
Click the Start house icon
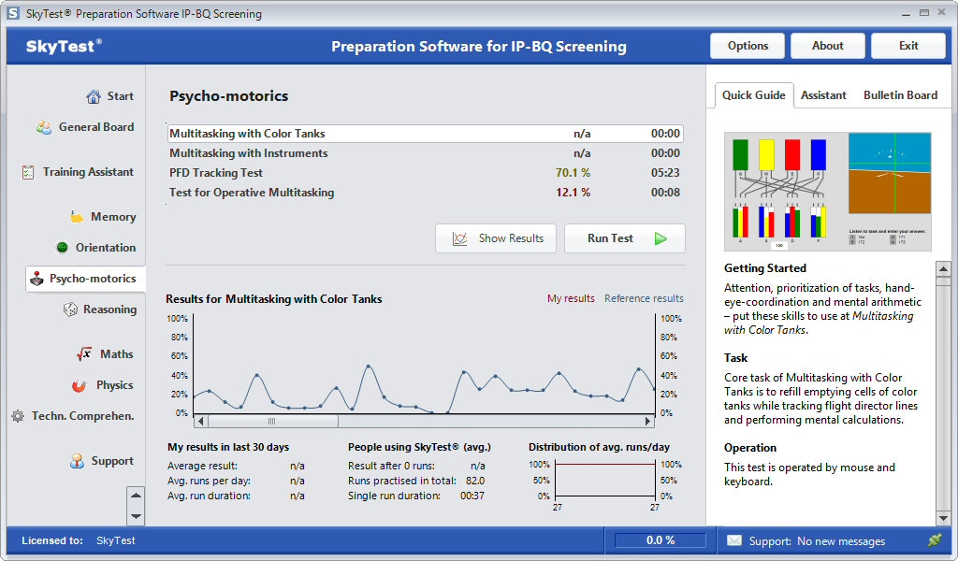point(94,96)
